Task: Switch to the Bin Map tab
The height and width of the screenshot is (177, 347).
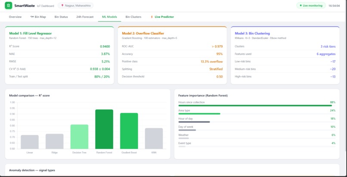Action: click(x=38, y=17)
